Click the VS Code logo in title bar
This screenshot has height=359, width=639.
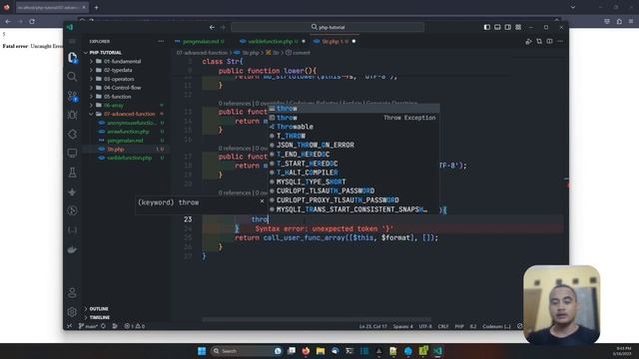[70, 27]
